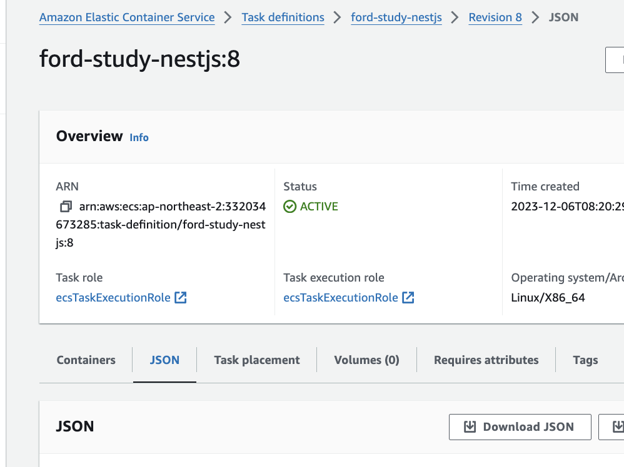Open Task definitions breadcrumb link
Viewport: 624px width, 467px height.
click(283, 17)
